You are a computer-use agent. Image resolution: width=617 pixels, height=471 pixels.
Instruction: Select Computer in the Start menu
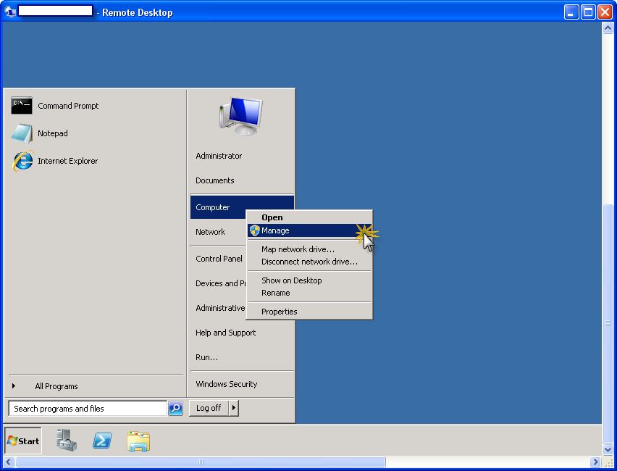point(219,207)
